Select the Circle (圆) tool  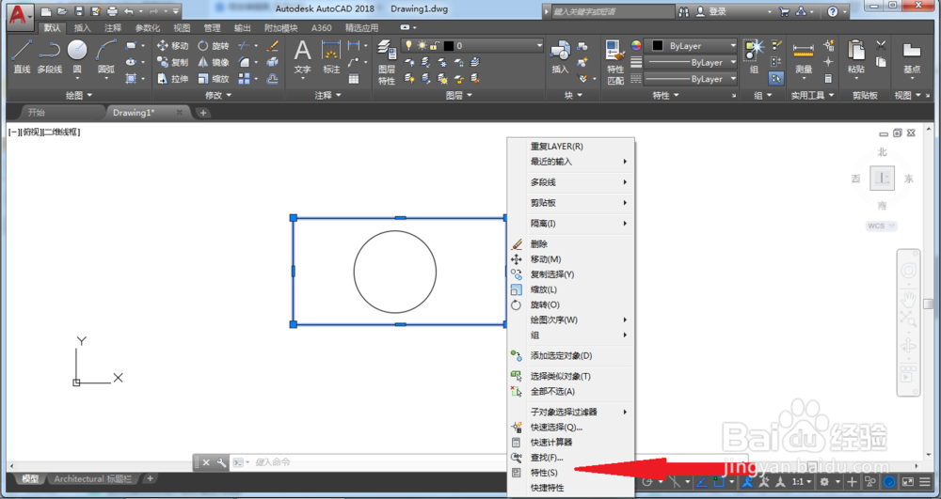pos(77,57)
